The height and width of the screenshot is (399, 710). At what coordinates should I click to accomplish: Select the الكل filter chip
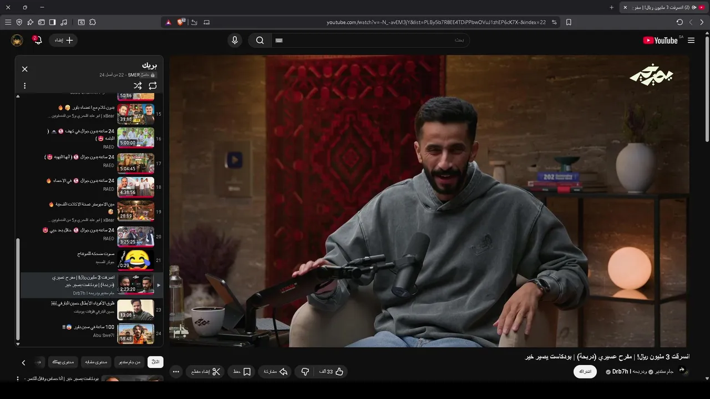click(155, 362)
